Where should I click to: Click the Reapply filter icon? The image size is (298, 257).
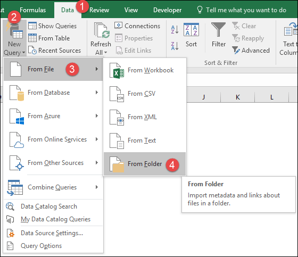pos(236,38)
